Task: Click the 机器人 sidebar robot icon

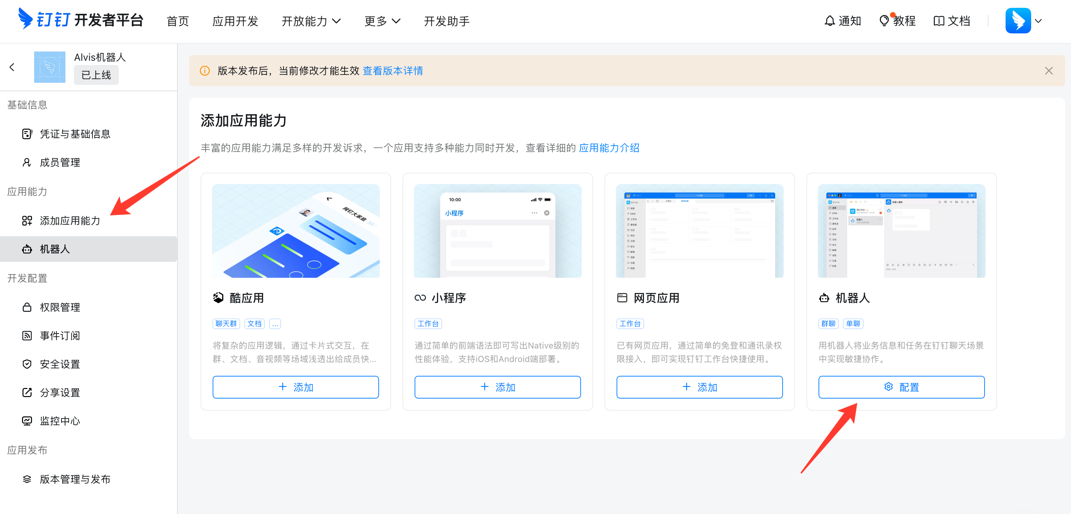Action: 27,249
